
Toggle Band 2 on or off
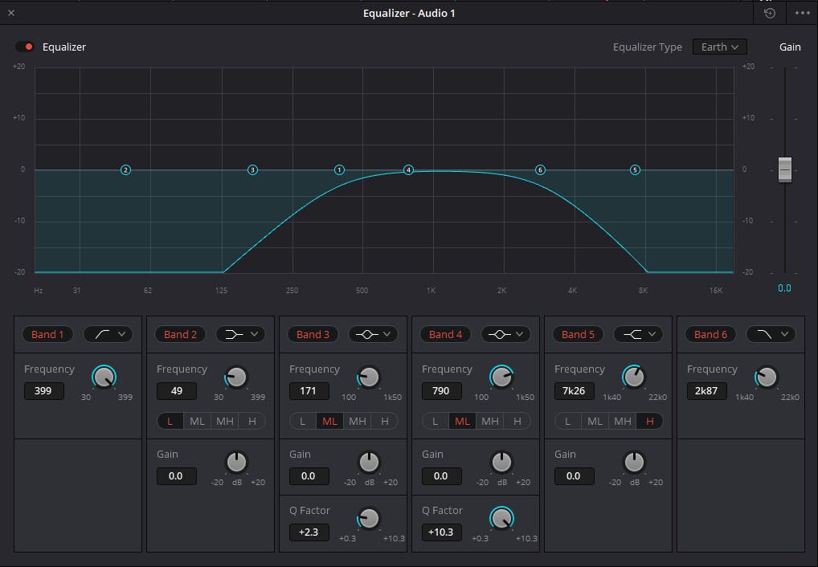(x=180, y=334)
